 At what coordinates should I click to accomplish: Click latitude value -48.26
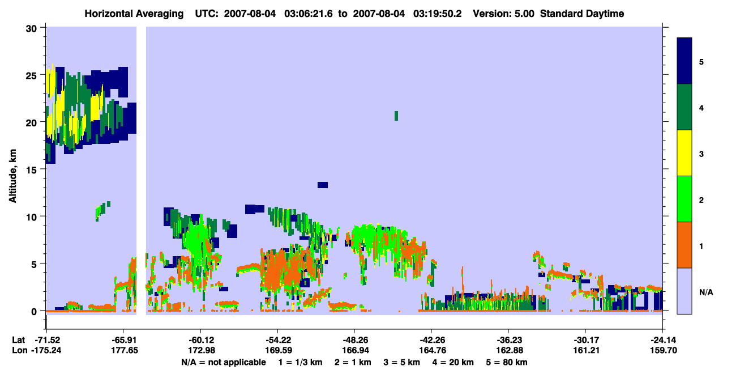point(354,340)
